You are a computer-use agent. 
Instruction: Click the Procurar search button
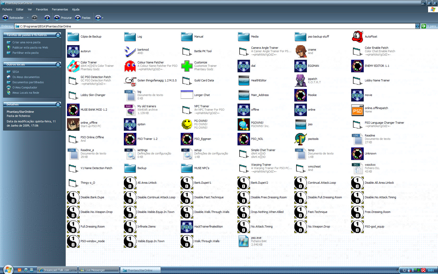[63, 18]
